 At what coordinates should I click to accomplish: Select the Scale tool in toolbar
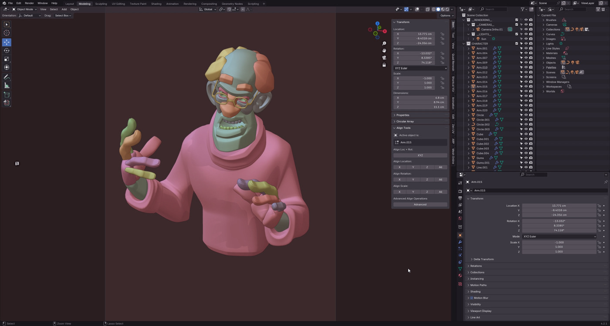pos(7,59)
